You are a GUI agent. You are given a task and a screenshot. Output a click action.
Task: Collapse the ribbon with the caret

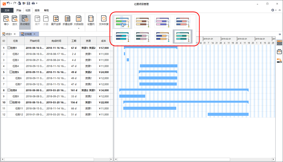click(280, 10)
